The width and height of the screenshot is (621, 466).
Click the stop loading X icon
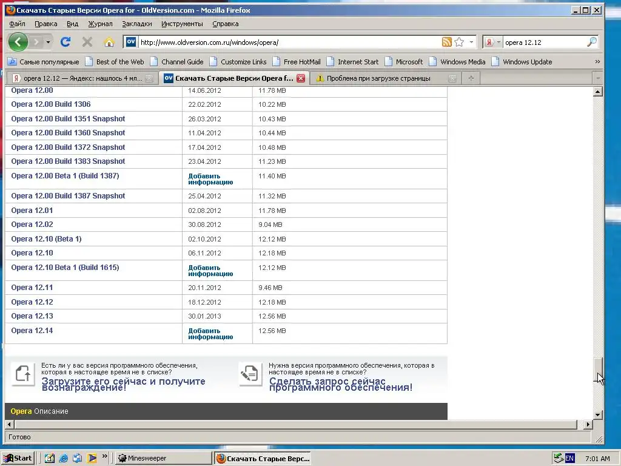pyautogui.click(x=87, y=42)
